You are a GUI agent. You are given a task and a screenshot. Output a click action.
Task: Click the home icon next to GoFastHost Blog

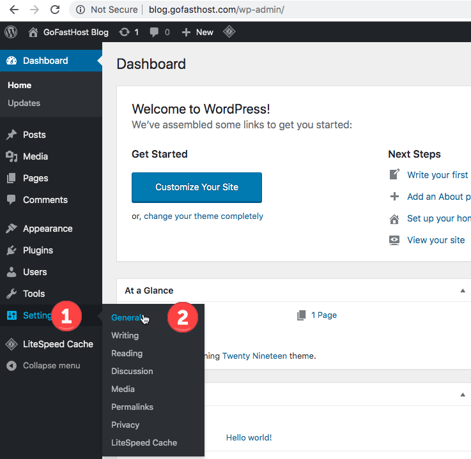(x=33, y=32)
